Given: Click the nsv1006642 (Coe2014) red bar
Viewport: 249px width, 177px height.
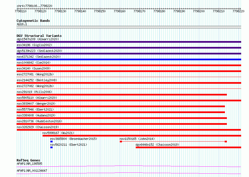Looking at the screenshot, I should [x=129, y=65].
